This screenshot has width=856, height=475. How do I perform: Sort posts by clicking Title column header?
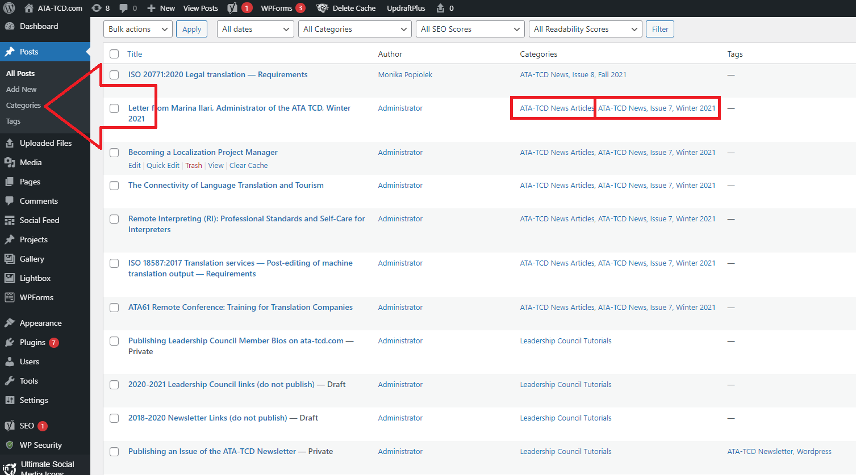tap(135, 54)
